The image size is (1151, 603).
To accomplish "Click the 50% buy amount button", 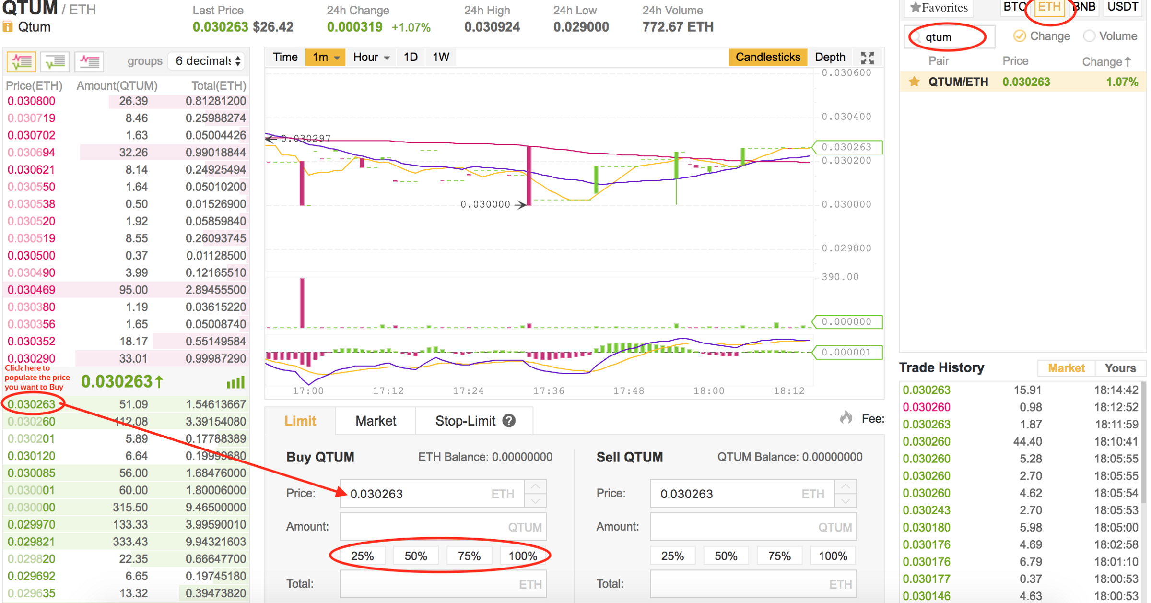I will (x=415, y=556).
